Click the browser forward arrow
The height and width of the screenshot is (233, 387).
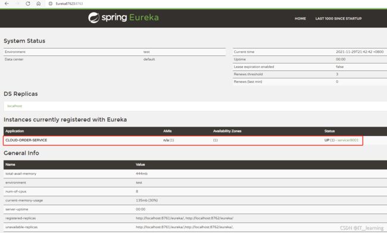(x=17, y=4)
